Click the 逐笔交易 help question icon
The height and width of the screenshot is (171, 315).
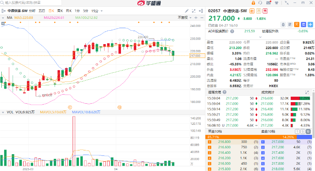click(x=225, y=92)
